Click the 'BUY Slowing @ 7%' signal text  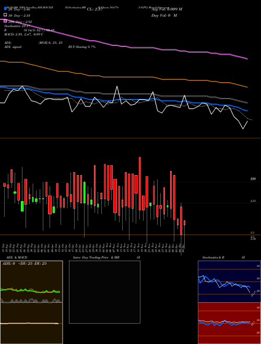click(x=82, y=47)
